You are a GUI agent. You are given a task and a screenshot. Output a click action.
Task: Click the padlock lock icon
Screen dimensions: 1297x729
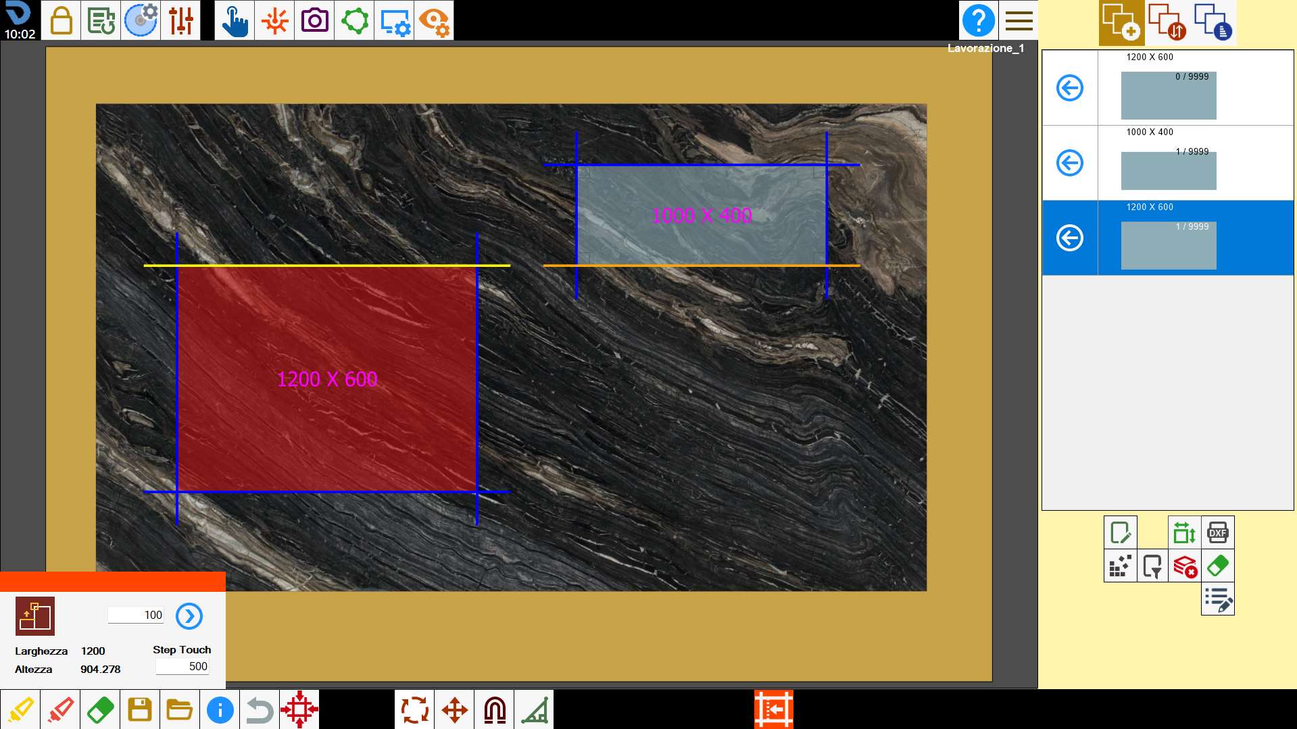(61, 20)
